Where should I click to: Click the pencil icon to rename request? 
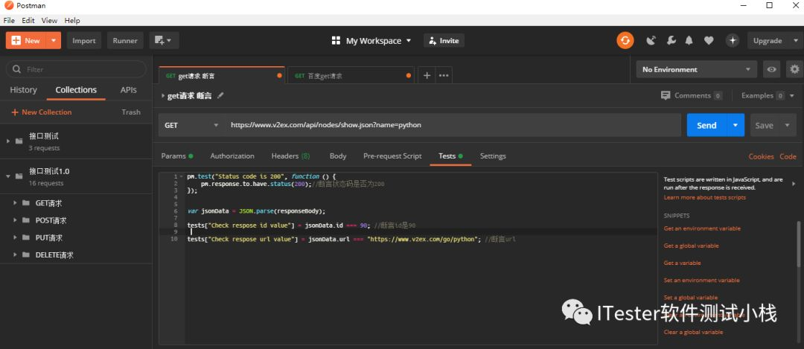[x=220, y=95]
